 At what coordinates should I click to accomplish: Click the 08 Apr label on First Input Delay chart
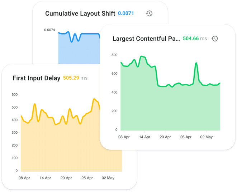coord(24,178)
